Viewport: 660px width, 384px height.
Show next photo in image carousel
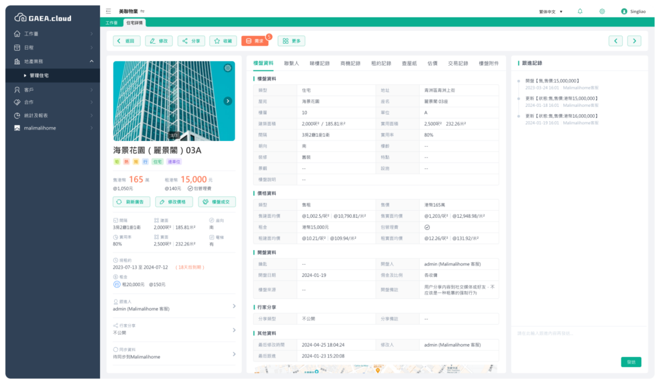click(228, 101)
